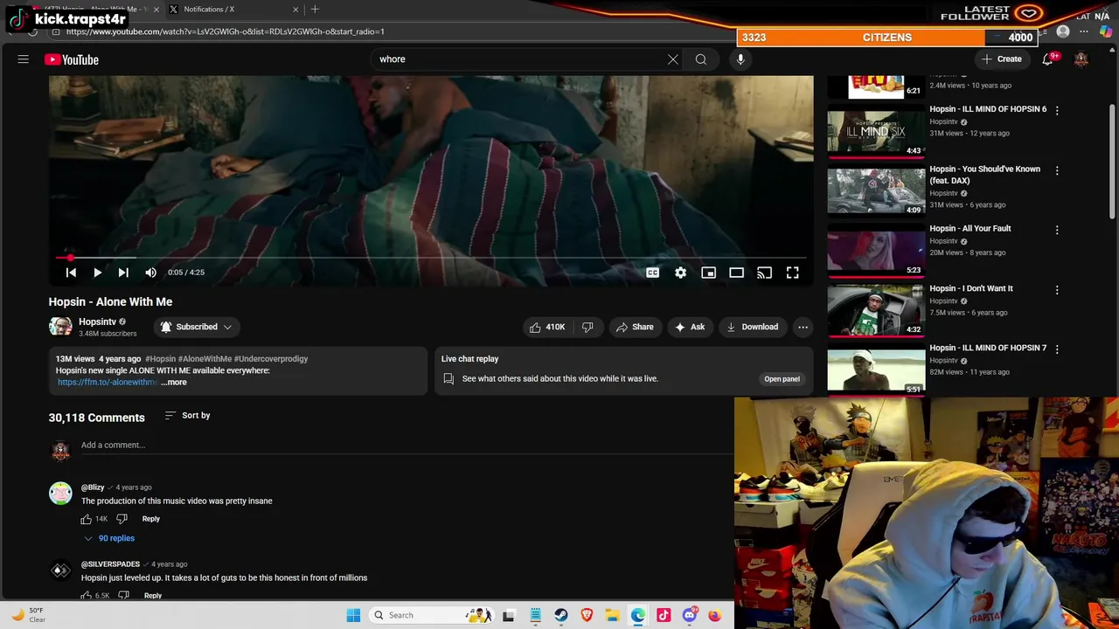Open the Hopsintv channel avatar
The image size is (1119, 629).
[x=60, y=327]
